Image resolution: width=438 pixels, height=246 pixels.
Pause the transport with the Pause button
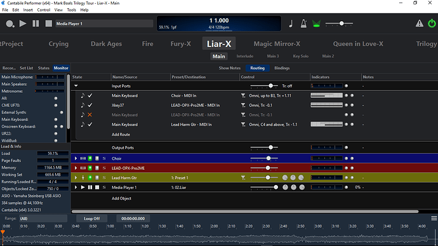[36, 24]
